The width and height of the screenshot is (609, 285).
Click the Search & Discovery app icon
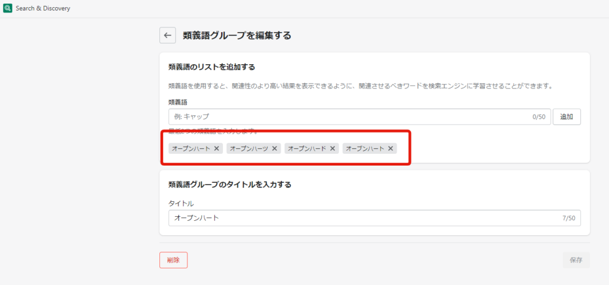coord(8,9)
